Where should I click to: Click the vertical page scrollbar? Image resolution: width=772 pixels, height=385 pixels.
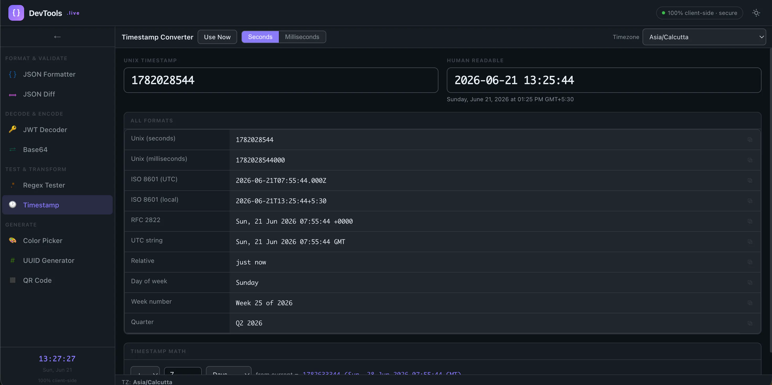[770, 200]
